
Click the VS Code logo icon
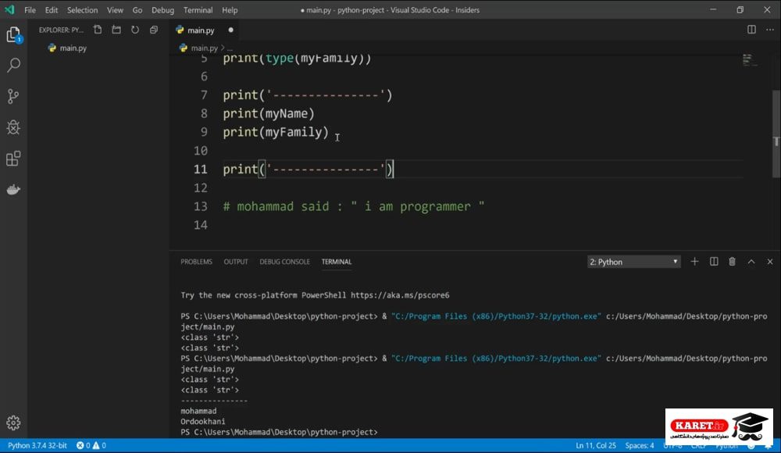[x=9, y=9]
